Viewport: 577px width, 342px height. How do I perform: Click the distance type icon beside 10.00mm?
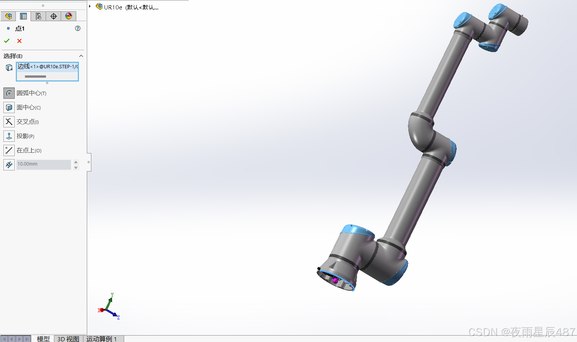coord(9,165)
